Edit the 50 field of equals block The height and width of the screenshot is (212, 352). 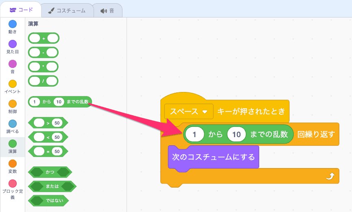point(57,152)
